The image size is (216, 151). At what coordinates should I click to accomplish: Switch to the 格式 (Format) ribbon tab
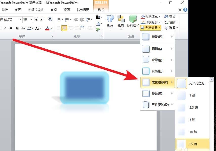click(x=100, y=10)
